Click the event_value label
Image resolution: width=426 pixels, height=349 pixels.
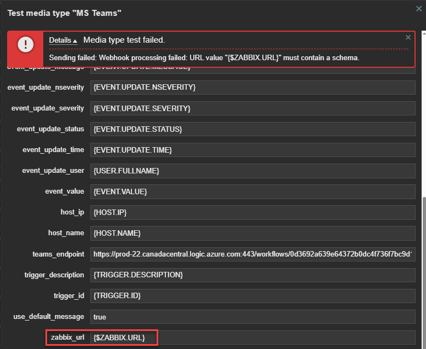pyautogui.click(x=65, y=191)
